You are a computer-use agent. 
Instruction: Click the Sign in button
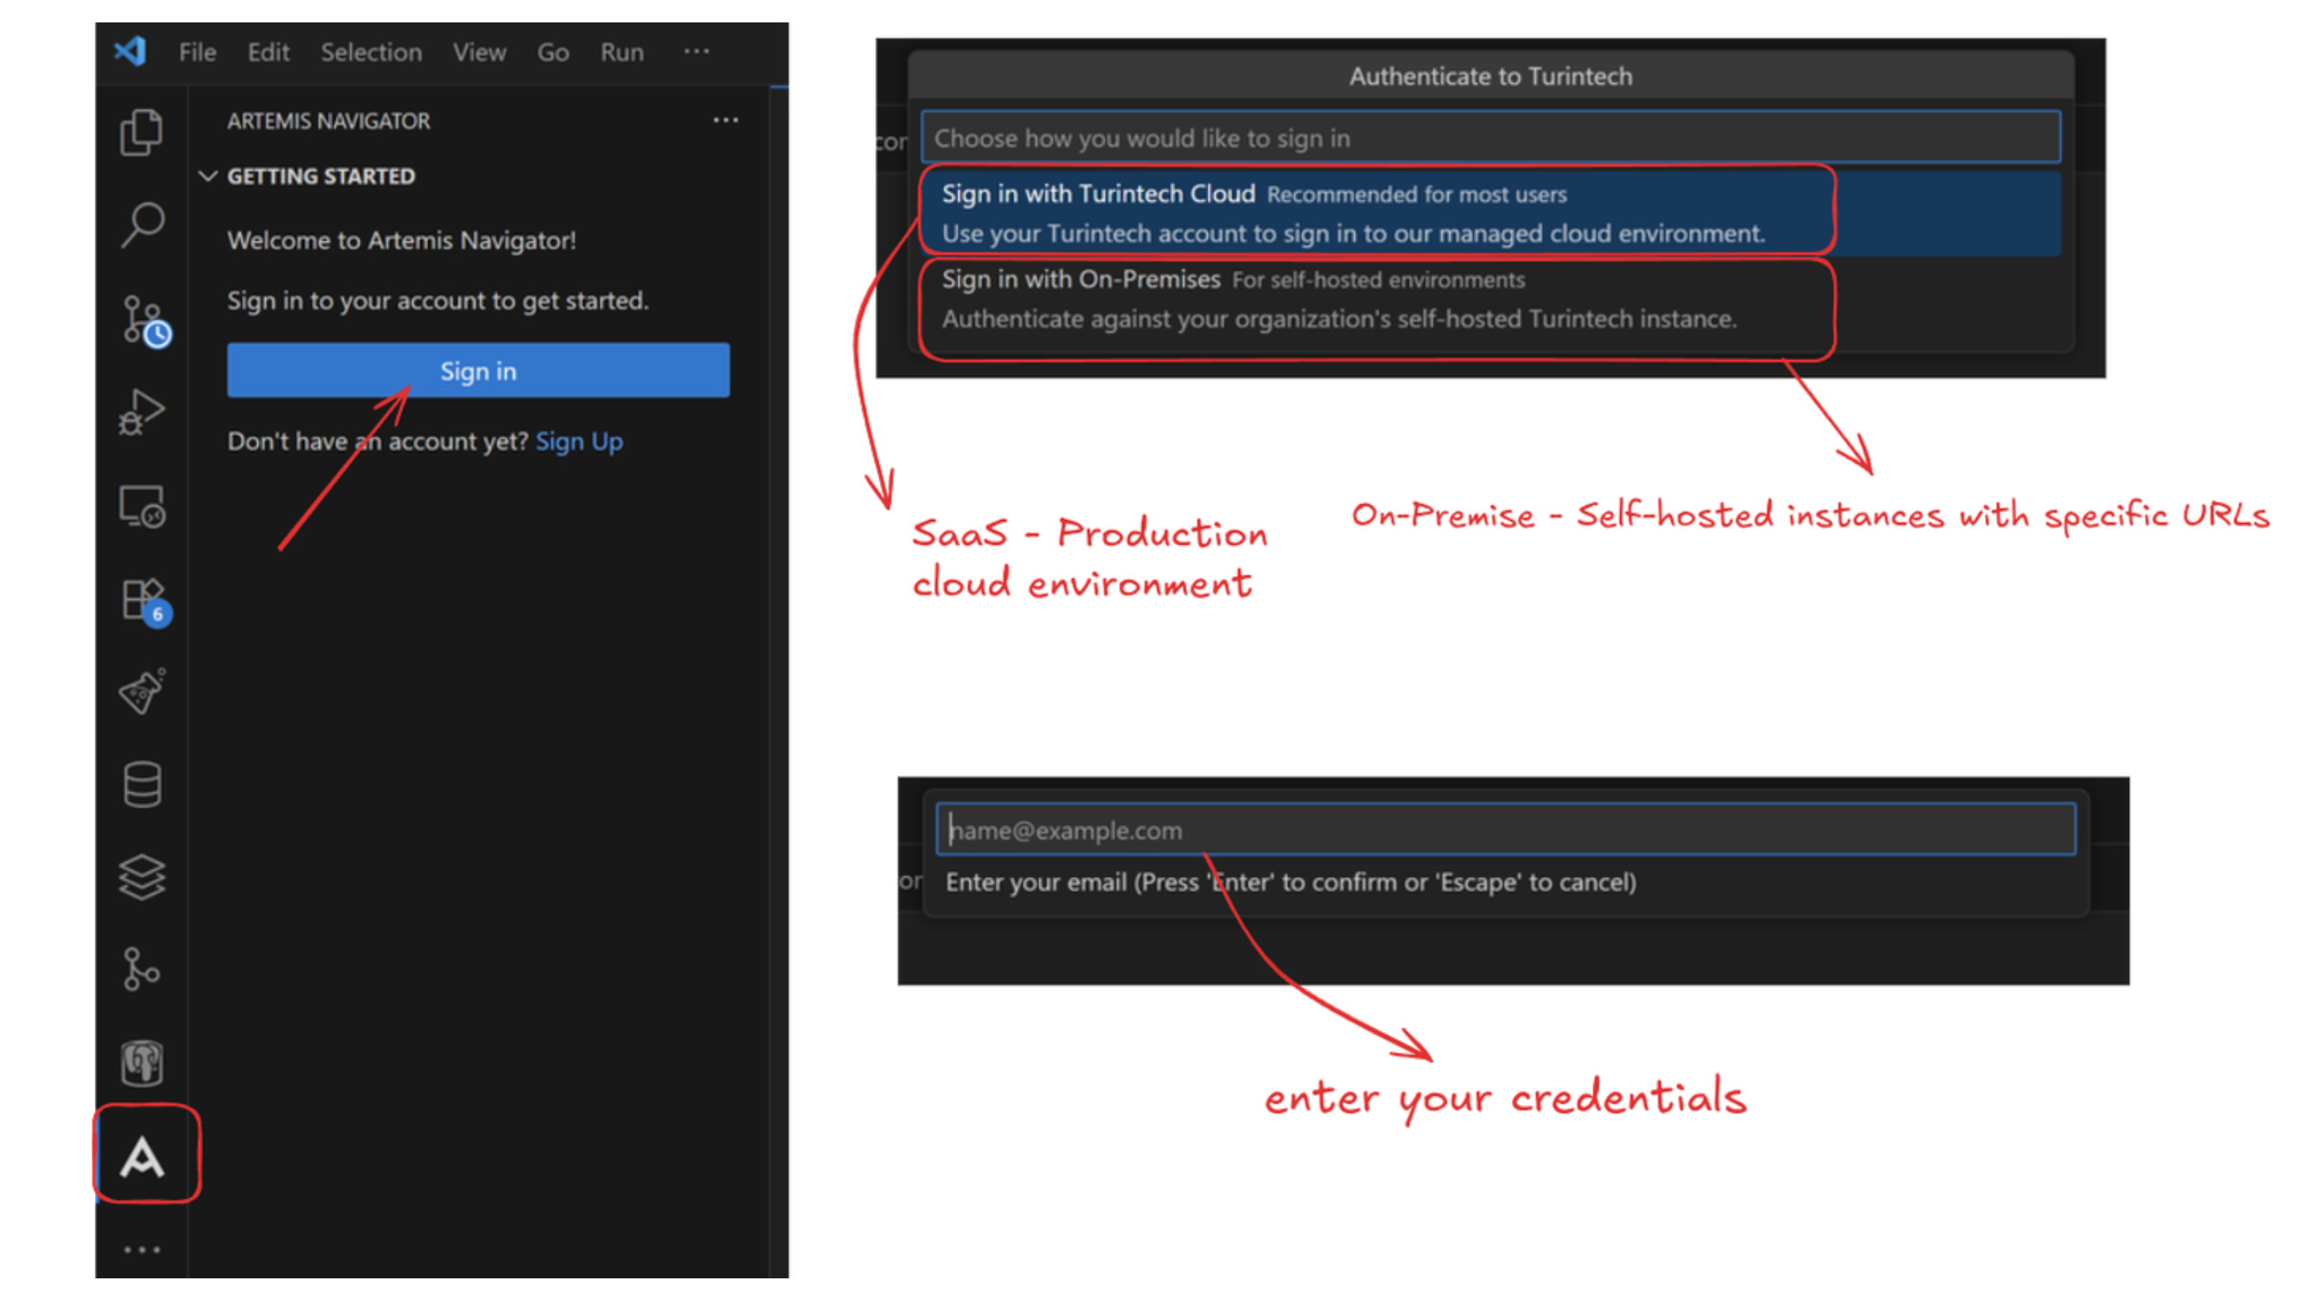[x=478, y=370]
